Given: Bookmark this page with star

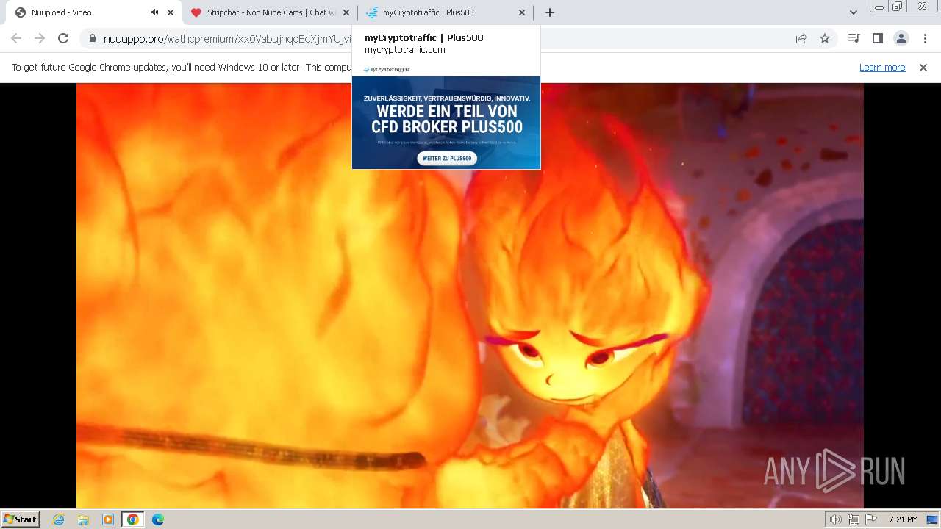Looking at the screenshot, I should click(825, 38).
